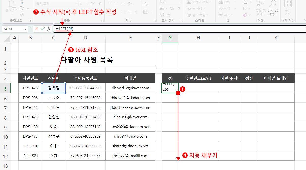Image resolution: width=306 pixels, height=170 pixels.
Task: Click the Clear eraser icon
Action: pos(245,15)
